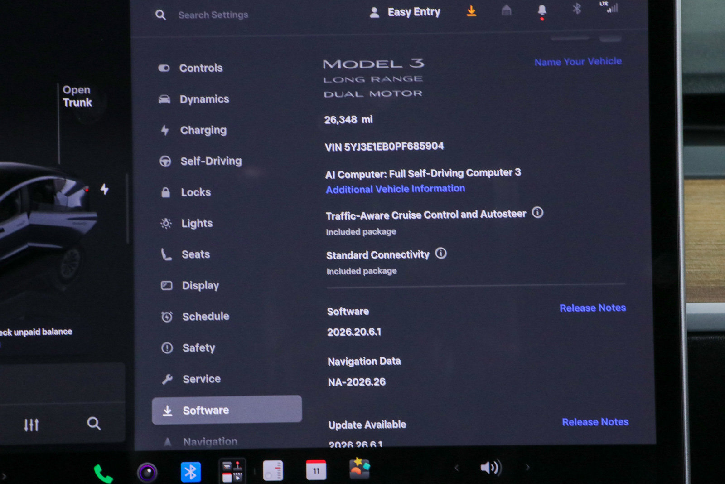Tap the Open Trunk button
The image size is (725, 484).
click(x=77, y=96)
